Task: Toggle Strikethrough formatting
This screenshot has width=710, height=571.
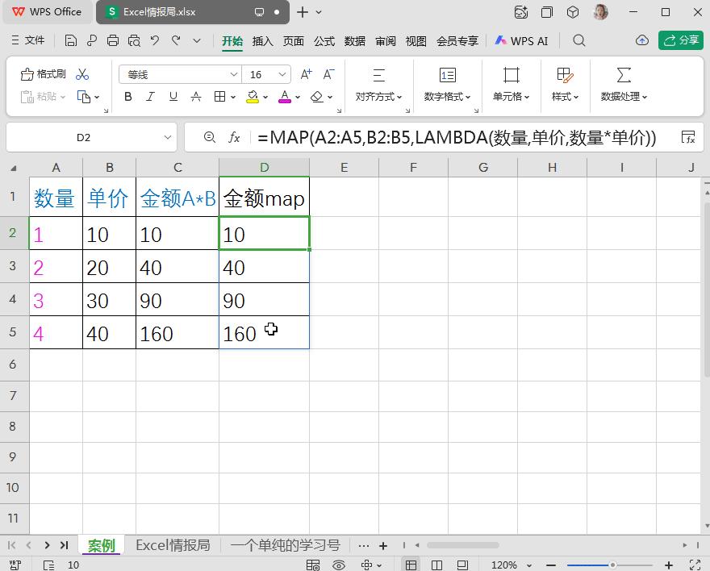Action: (195, 96)
